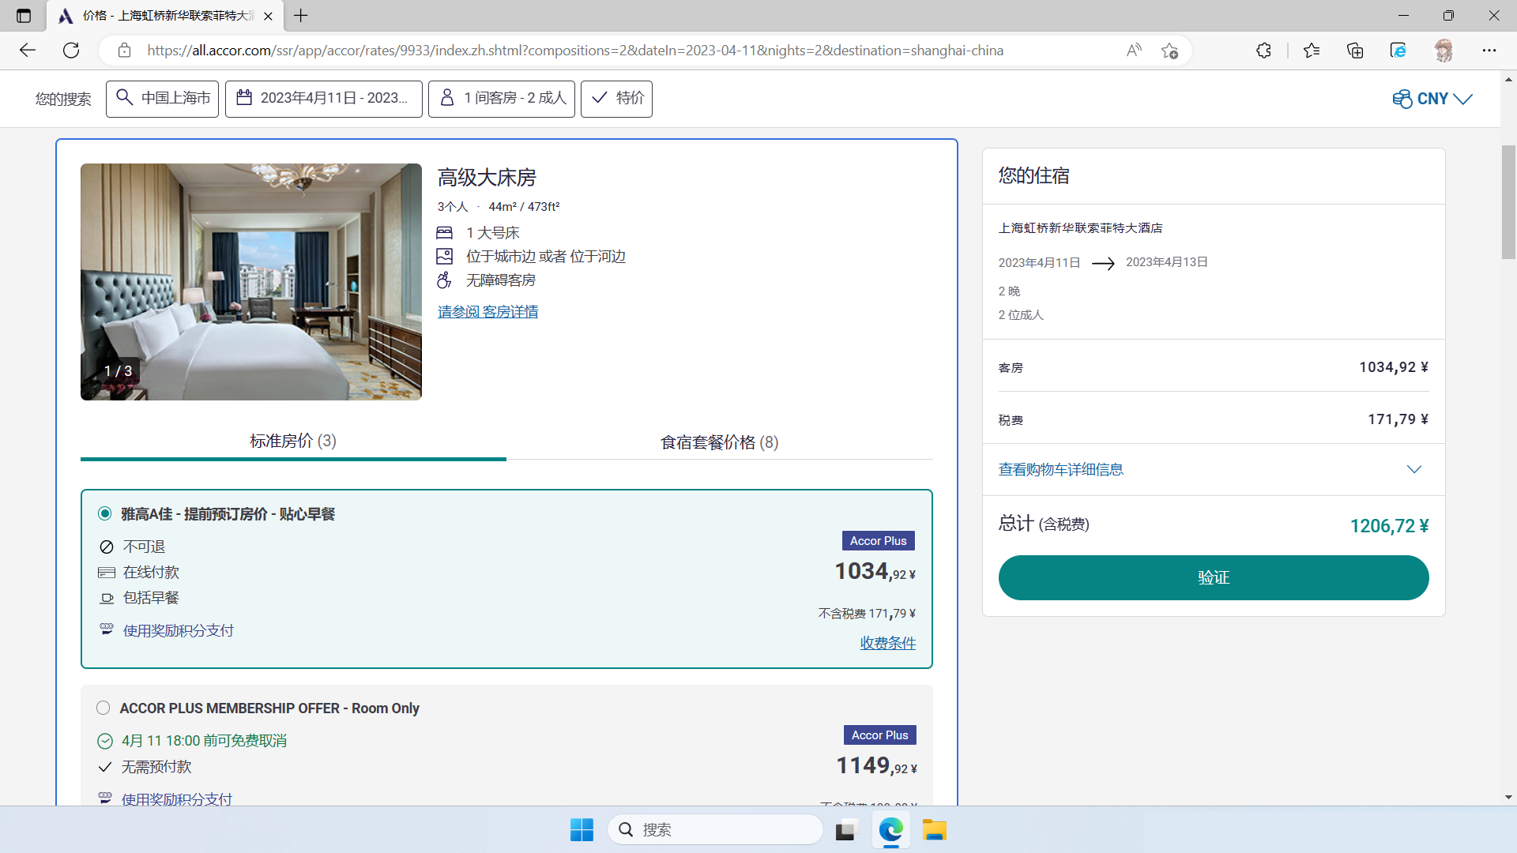Open the CNY currency dropdown

[x=1432, y=99]
